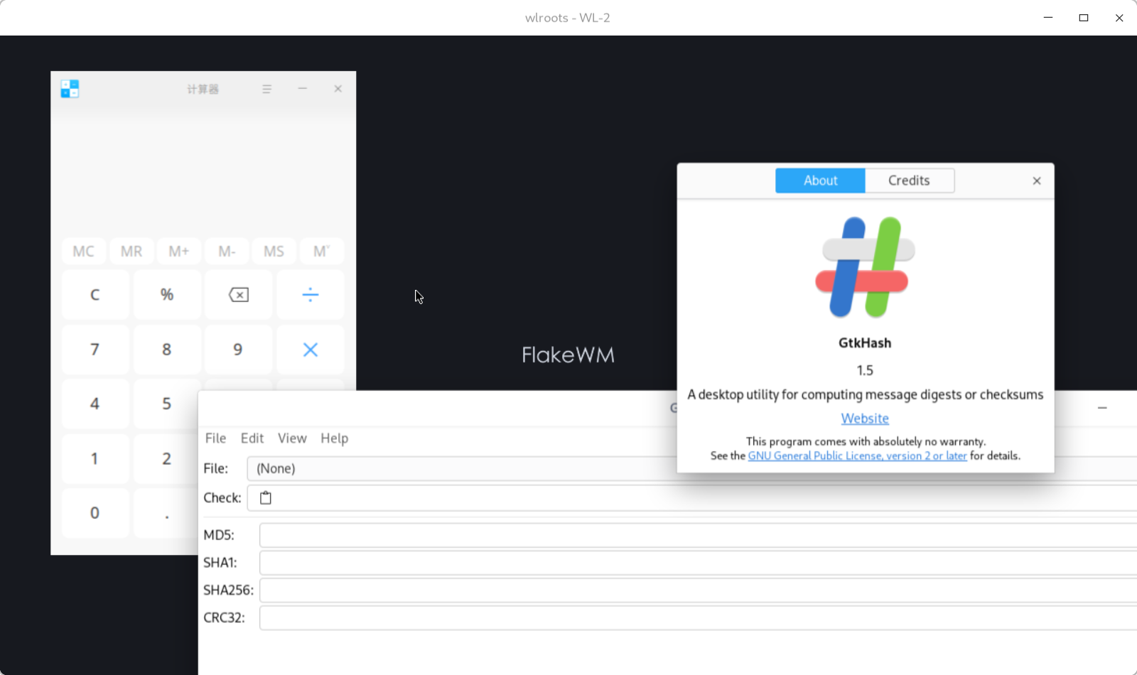
Task: Click the SHA1 output field
Action: coord(699,563)
